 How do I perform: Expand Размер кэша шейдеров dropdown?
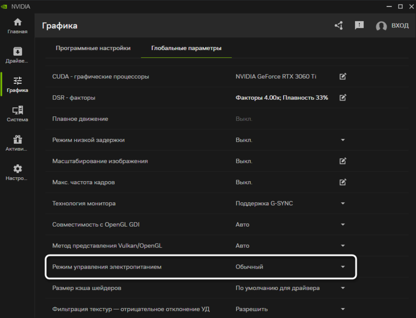342,288
